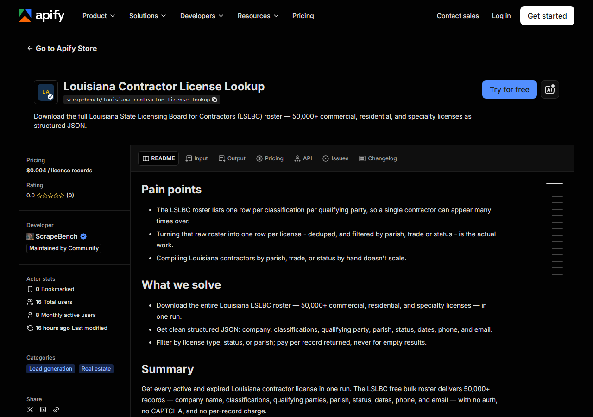Image resolution: width=593 pixels, height=417 pixels.
Task: Open the $0.004 / license records pricing link
Action: tap(59, 171)
